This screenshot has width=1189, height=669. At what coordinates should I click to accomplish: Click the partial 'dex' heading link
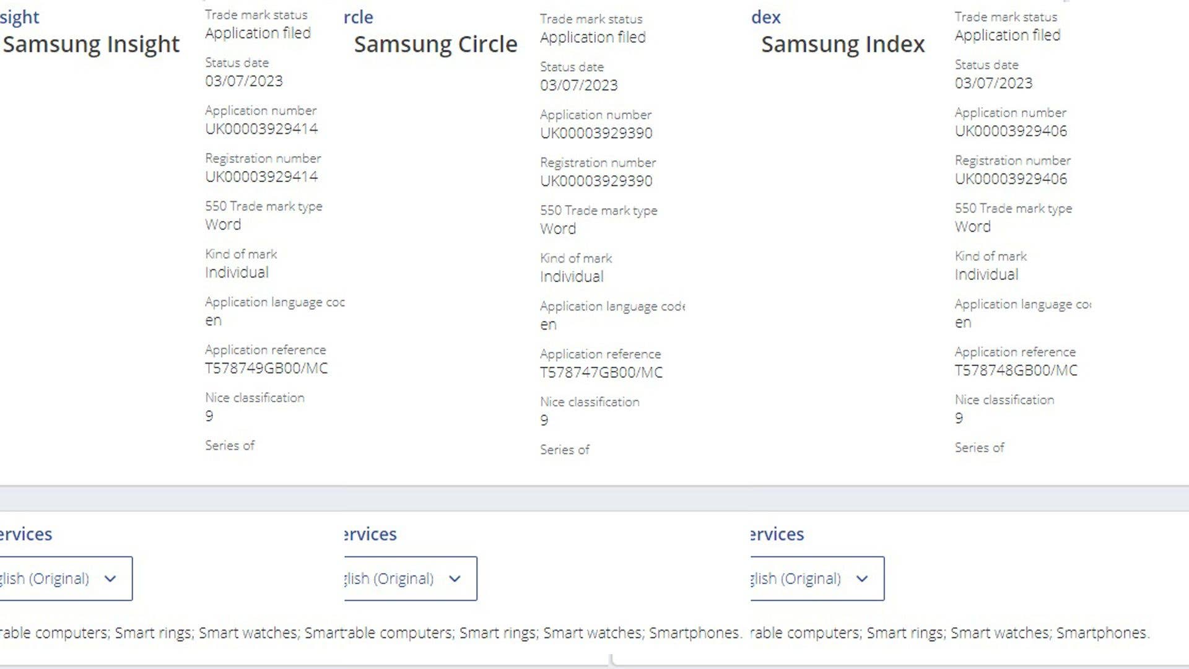point(766,17)
